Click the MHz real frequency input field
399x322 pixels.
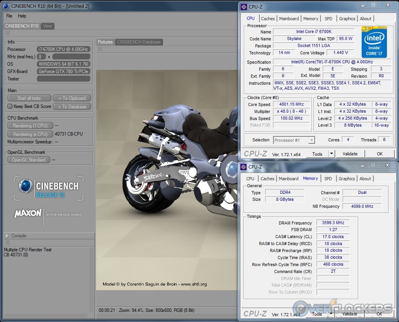(41, 56)
